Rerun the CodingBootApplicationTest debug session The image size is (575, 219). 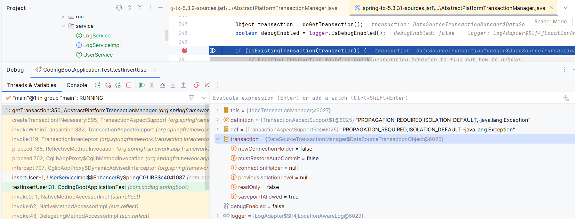(98, 85)
